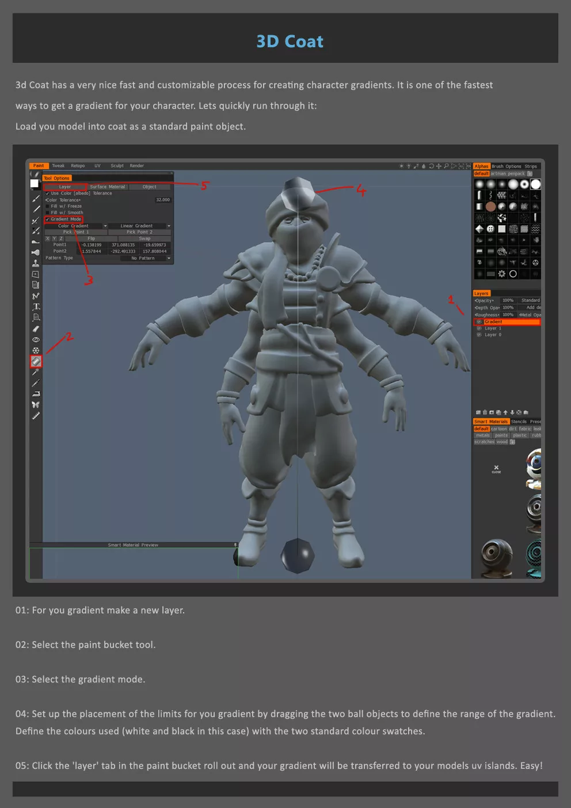The height and width of the screenshot is (808, 571).
Task: Click the eye icon tool in toolbar
Action: pos(36,340)
